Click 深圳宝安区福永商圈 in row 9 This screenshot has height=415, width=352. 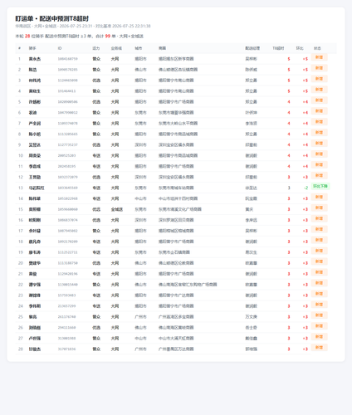pos(176,145)
